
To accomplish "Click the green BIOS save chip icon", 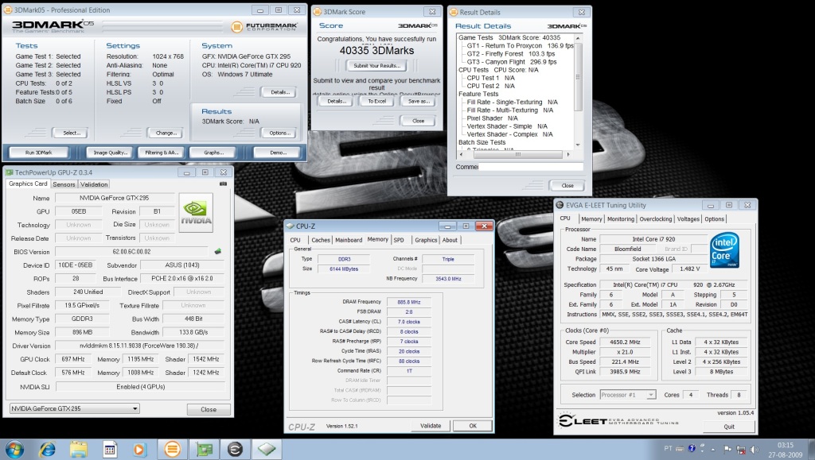I will click(x=218, y=252).
